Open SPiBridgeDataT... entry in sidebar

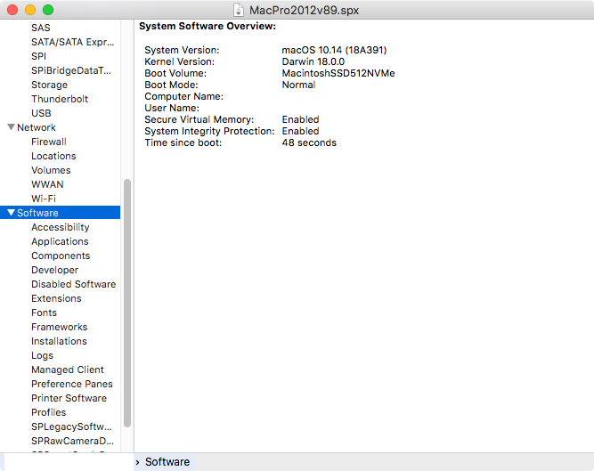pos(71,70)
